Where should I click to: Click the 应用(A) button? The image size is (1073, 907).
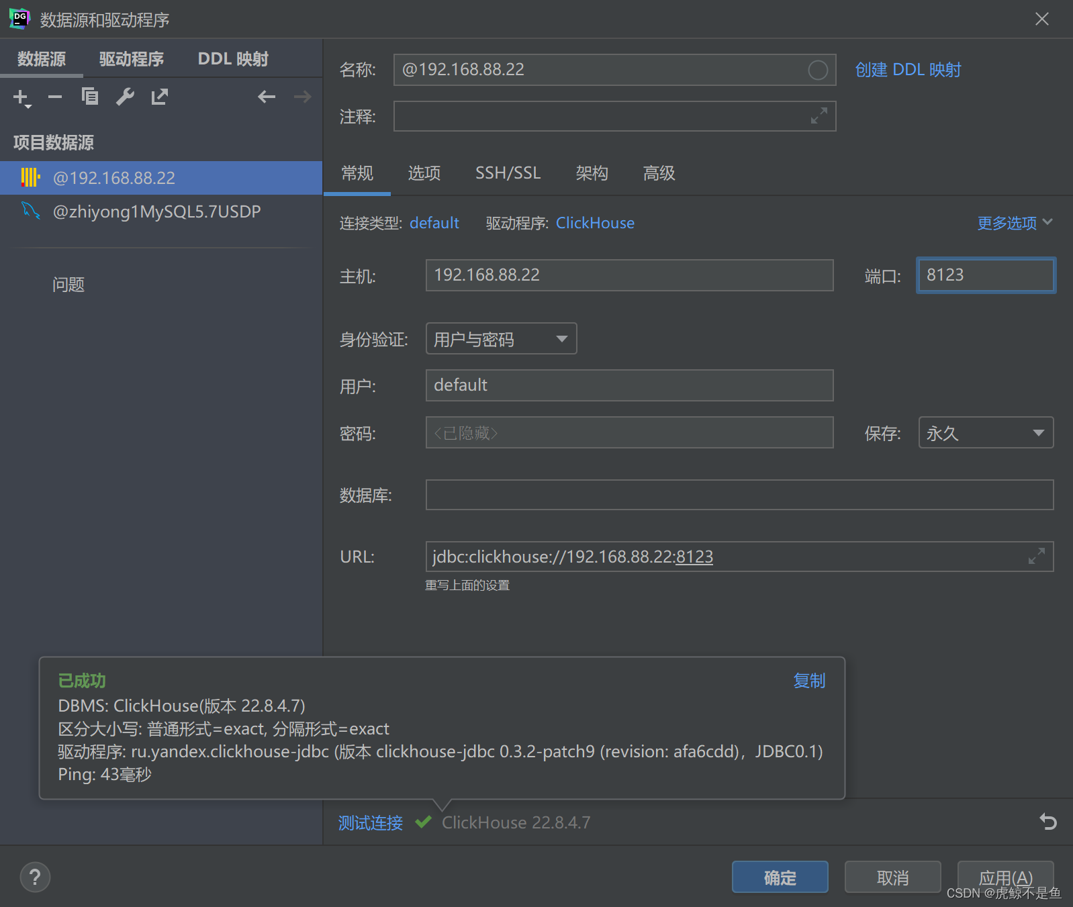coord(1005,877)
